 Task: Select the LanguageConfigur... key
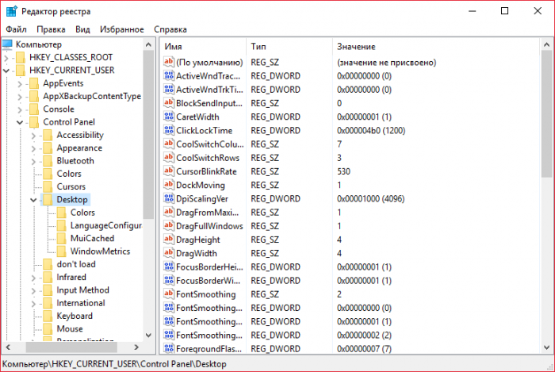pos(105,225)
